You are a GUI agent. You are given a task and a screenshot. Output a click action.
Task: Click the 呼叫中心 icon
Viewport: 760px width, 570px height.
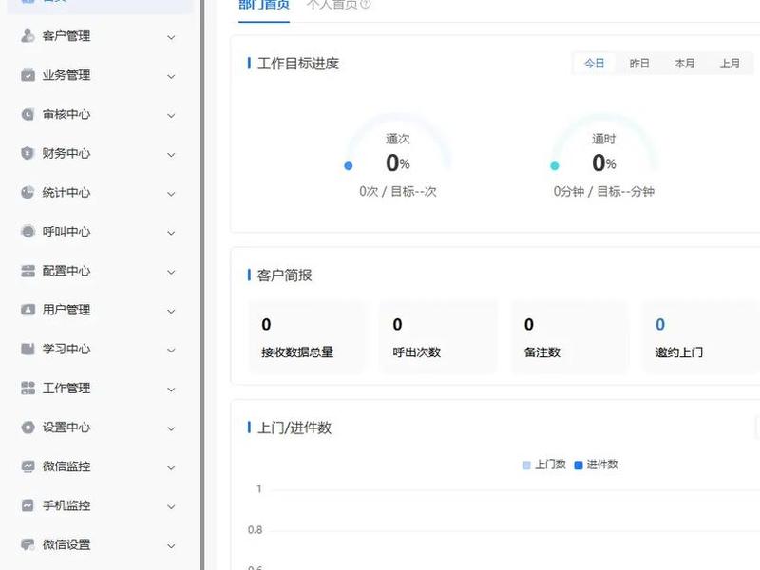28,232
